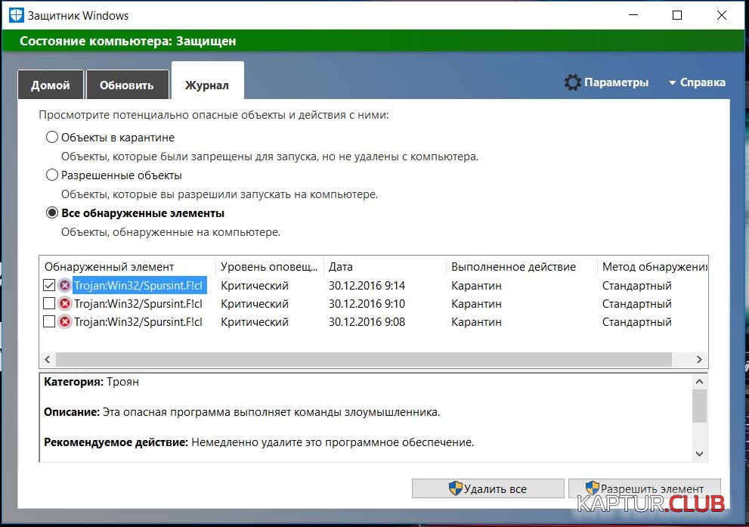Close the Защитник Windows window
Viewport: 749px width, 527px height.
click(x=721, y=15)
